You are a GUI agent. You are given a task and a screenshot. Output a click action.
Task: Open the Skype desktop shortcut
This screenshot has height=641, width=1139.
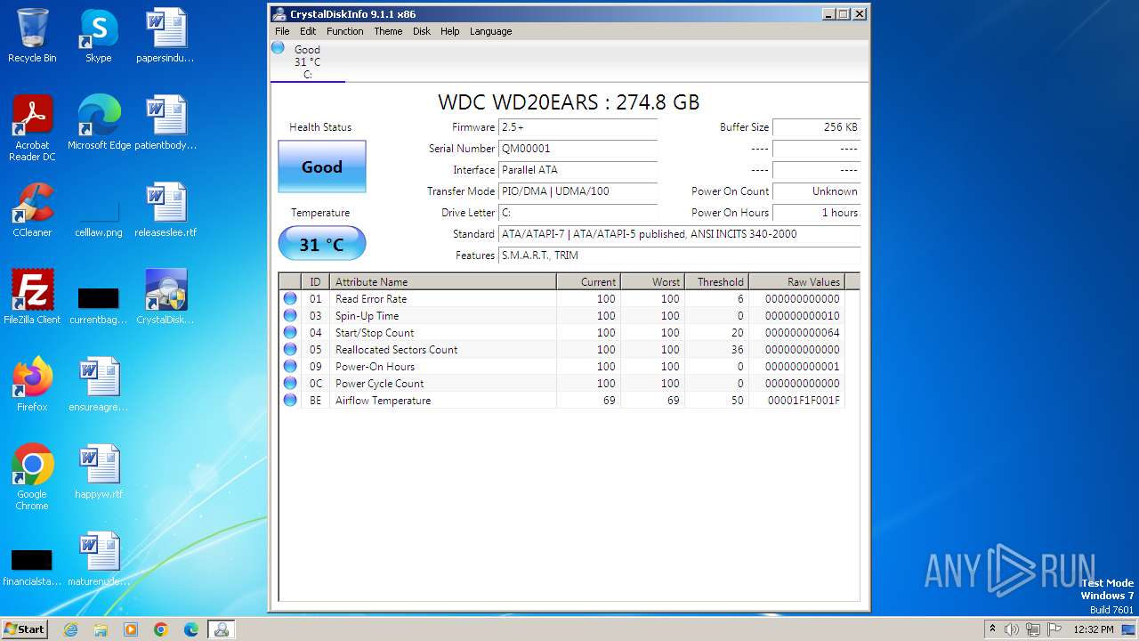pos(99,36)
